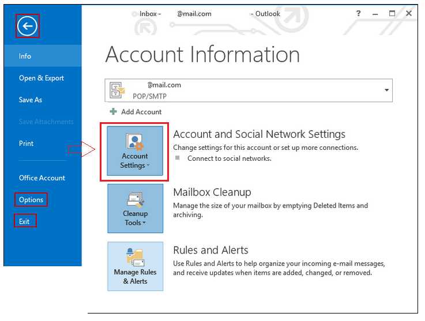
Task: Click the POP/SMTP account type text
Action: click(149, 96)
